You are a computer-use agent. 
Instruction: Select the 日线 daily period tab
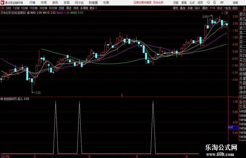point(61,8)
